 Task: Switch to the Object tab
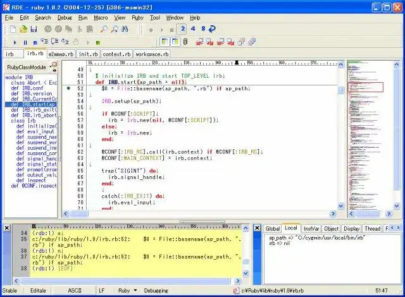331,229
